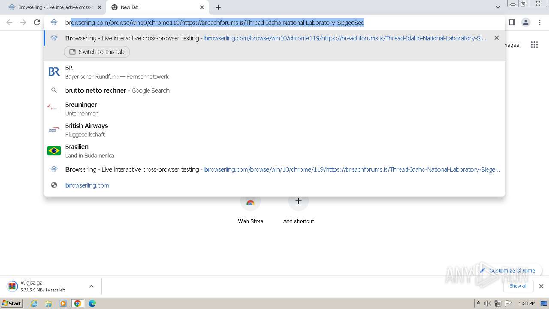Open the side panel icon

[x=512, y=22]
